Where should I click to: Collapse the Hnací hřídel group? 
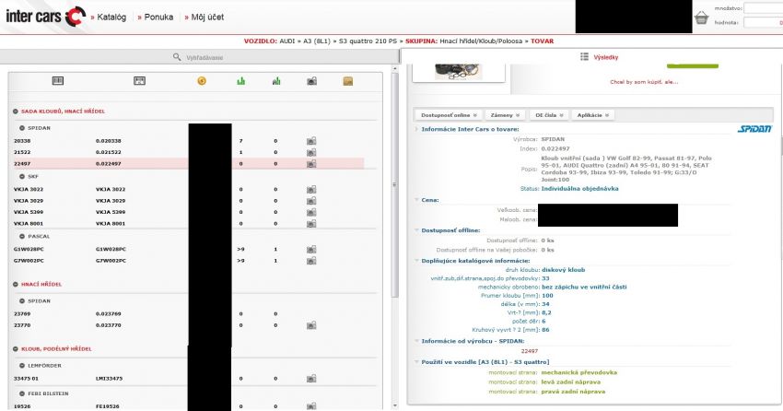pos(16,284)
